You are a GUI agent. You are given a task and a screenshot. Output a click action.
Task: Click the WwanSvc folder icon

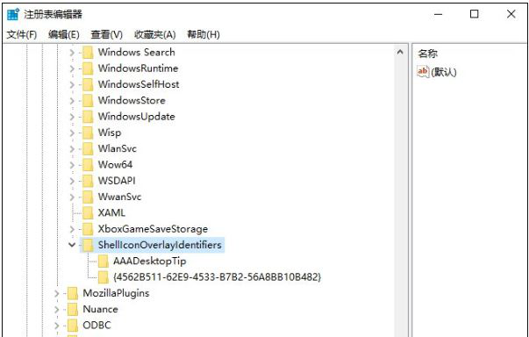point(88,197)
